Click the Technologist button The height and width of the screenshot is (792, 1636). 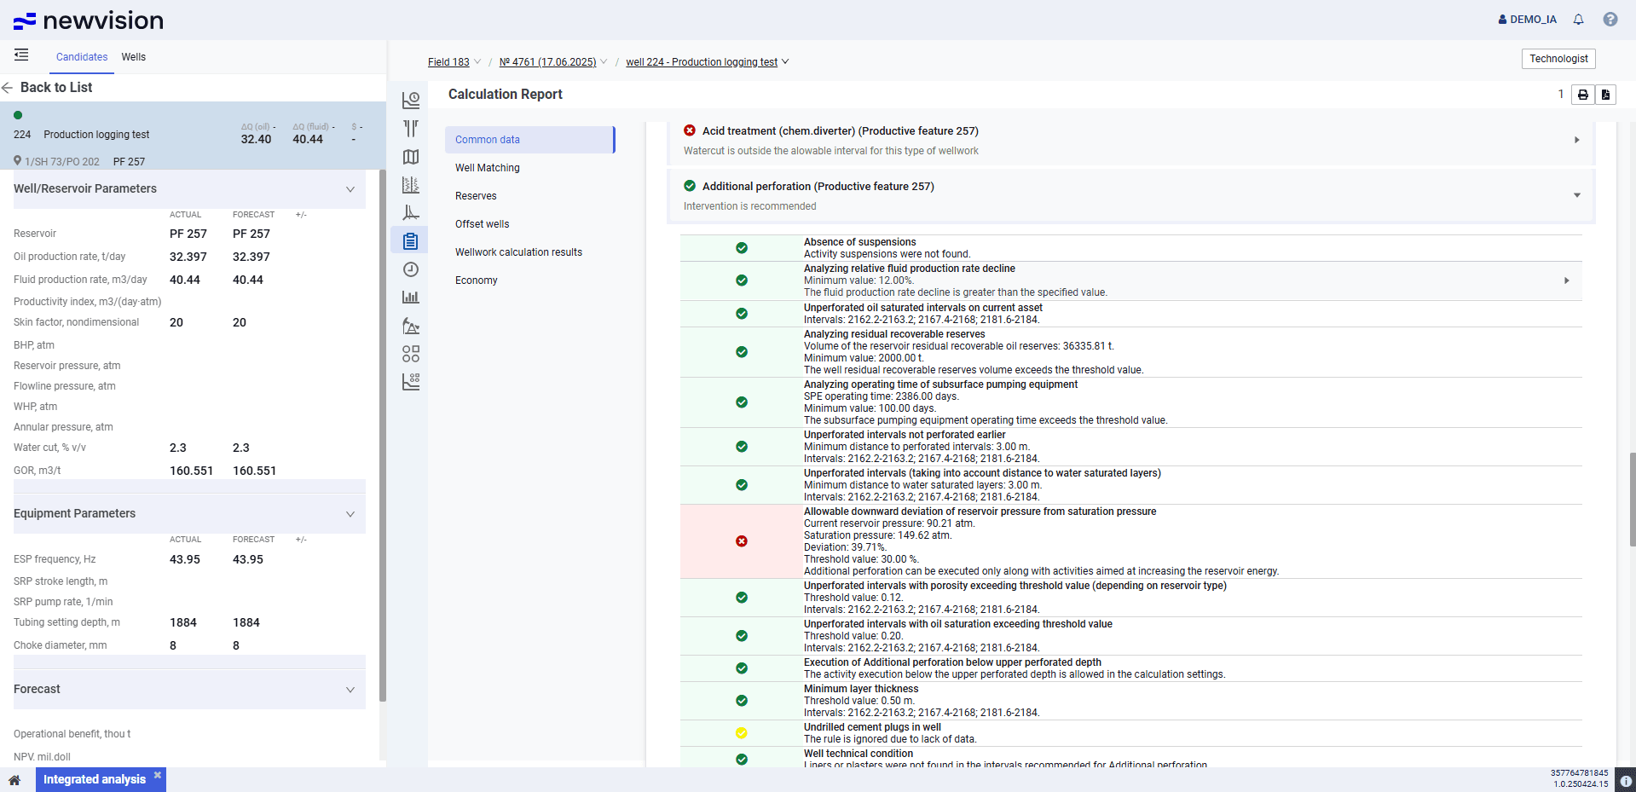tap(1558, 59)
